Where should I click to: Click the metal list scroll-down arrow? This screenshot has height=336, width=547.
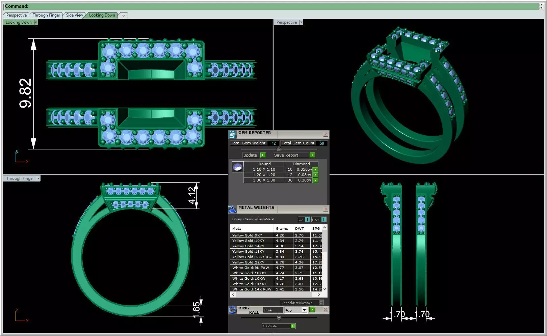(x=325, y=289)
